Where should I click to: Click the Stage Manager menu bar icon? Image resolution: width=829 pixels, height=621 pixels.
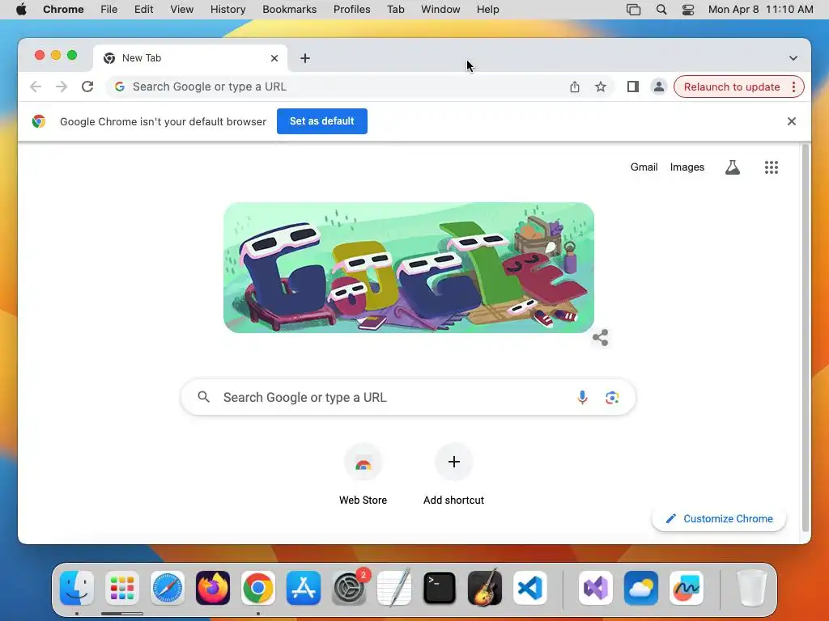point(633,10)
